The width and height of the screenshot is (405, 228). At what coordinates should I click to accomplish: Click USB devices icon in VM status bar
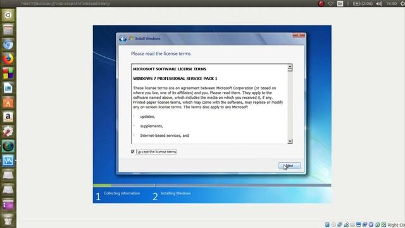click(x=346, y=225)
